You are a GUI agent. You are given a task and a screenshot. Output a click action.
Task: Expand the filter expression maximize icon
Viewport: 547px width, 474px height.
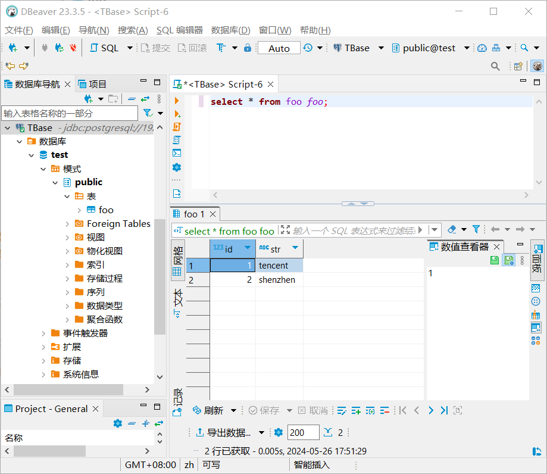(285, 230)
